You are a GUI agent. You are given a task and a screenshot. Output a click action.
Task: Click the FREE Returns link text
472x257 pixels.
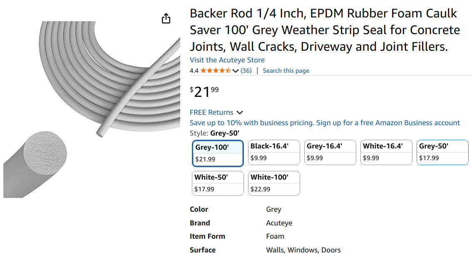click(x=211, y=112)
